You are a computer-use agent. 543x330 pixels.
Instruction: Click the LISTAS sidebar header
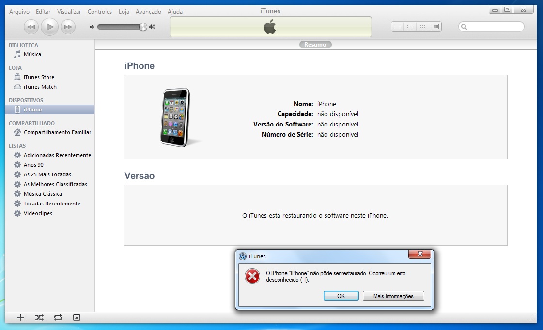pos(17,146)
